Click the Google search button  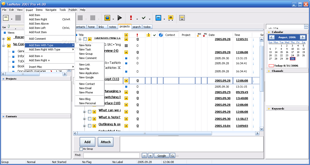coord(161,156)
